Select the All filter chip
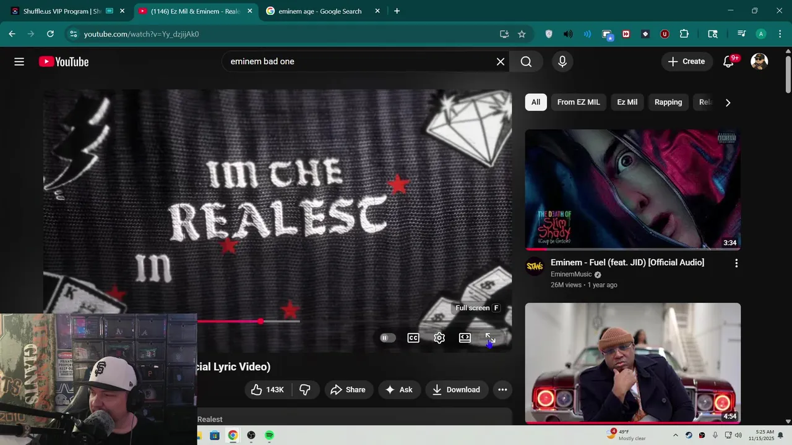Image resolution: width=792 pixels, height=445 pixels. (536, 103)
